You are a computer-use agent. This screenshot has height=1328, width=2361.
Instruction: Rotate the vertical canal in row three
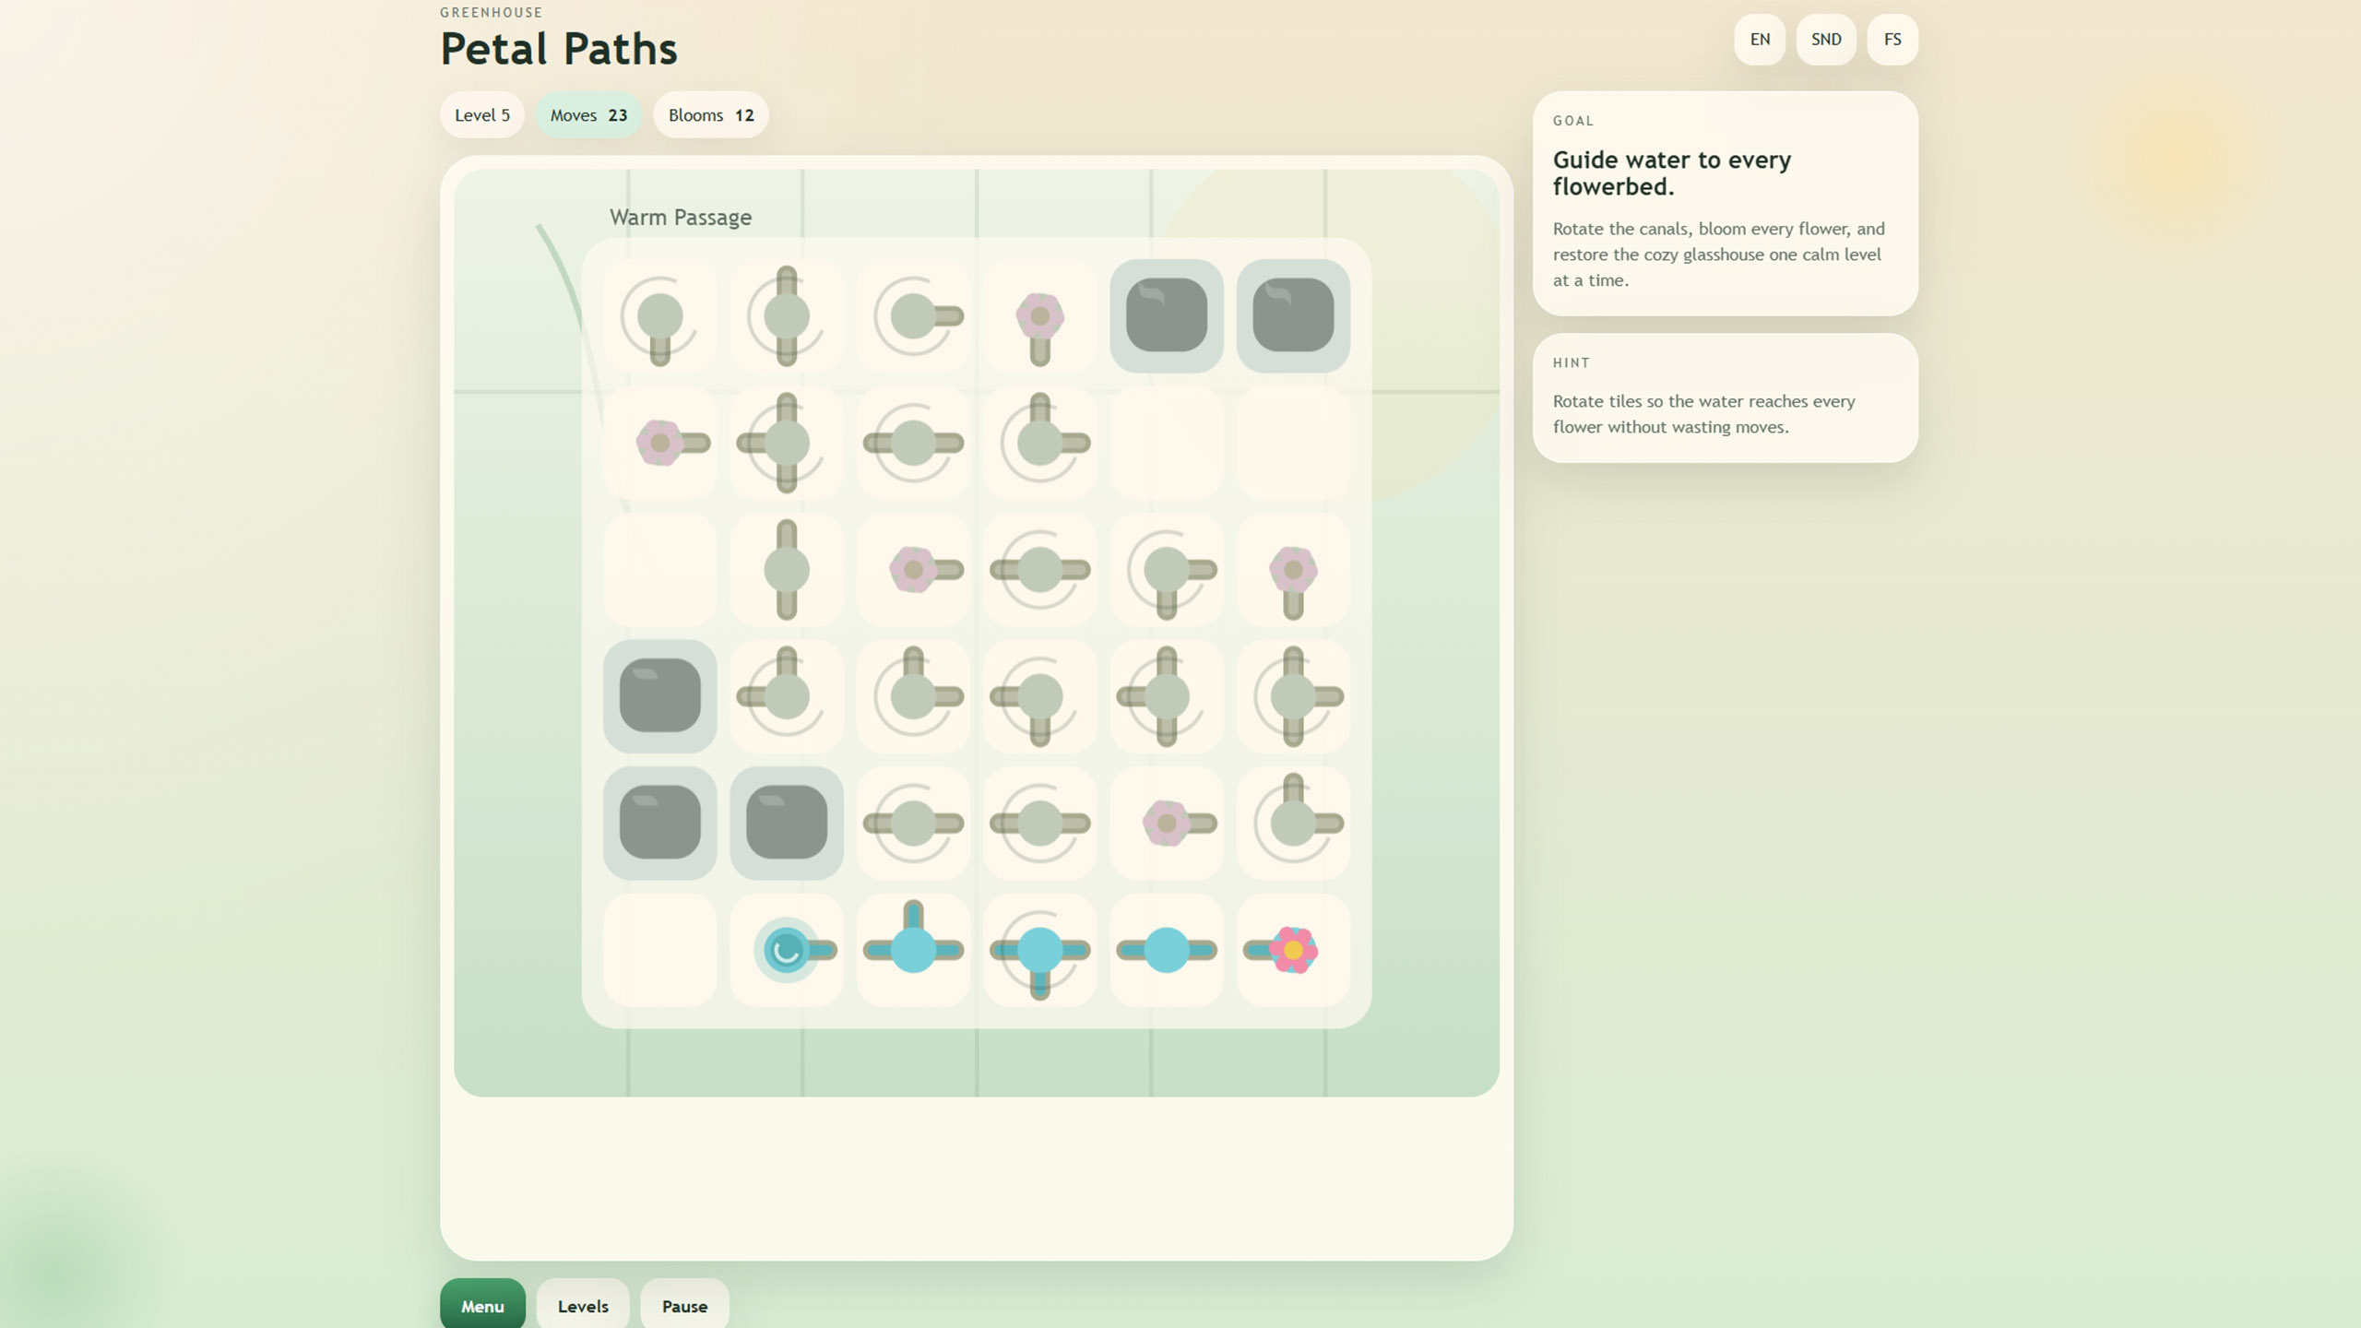(x=787, y=570)
